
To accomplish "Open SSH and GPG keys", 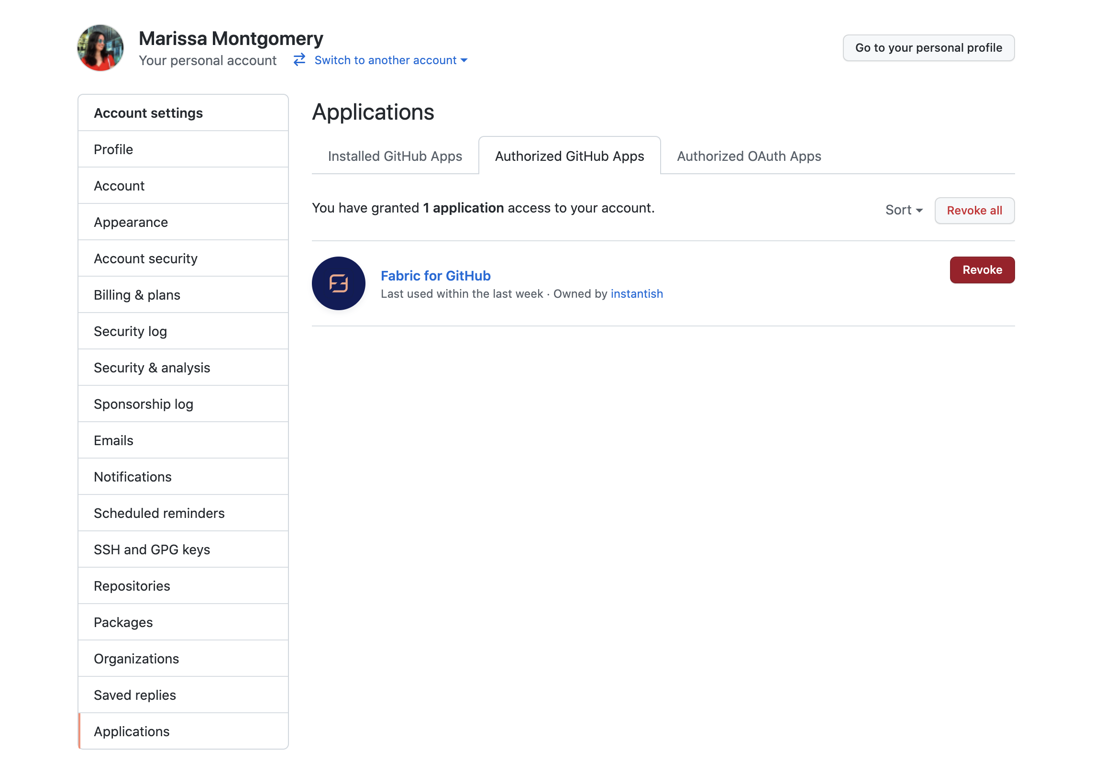I will point(183,550).
